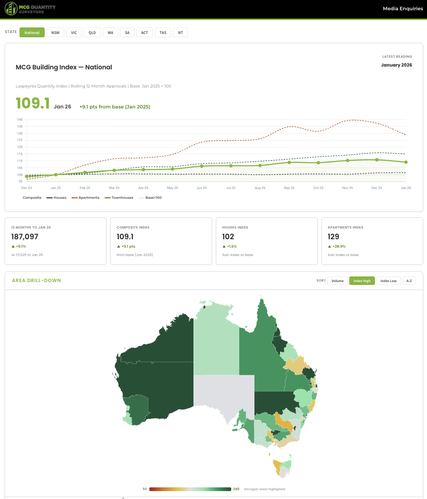
Task: Enable the Index Low sort option
Action: click(x=388, y=281)
